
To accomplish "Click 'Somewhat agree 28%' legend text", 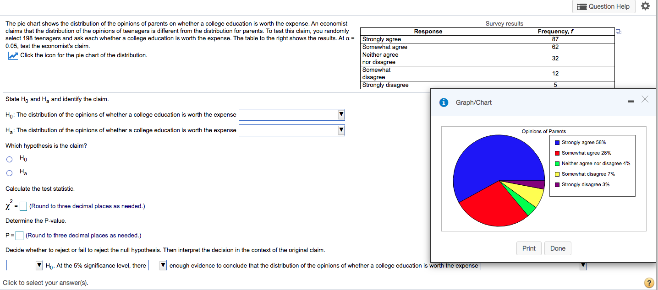I will coord(587,153).
